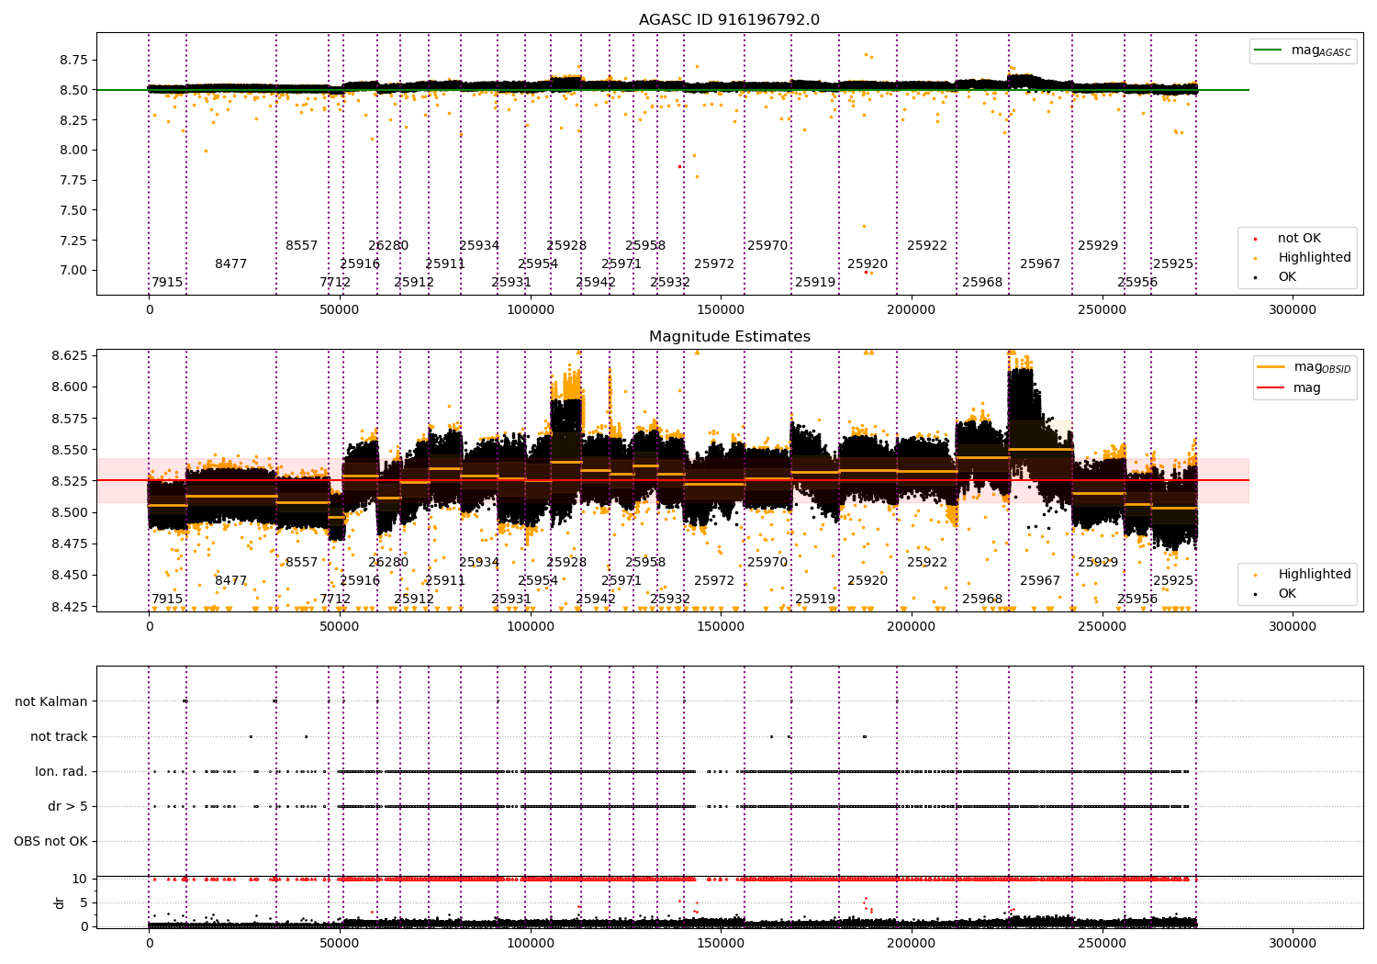Click the 8.425 y-axis tick label

[69, 606]
